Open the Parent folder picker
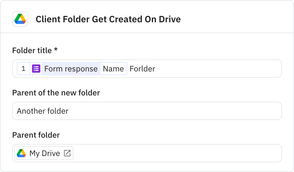 click(147, 153)
